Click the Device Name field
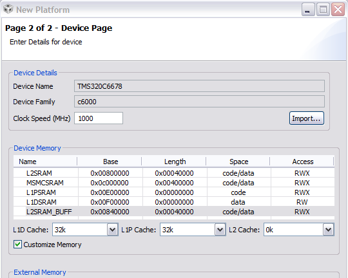 tap(199, 86)
